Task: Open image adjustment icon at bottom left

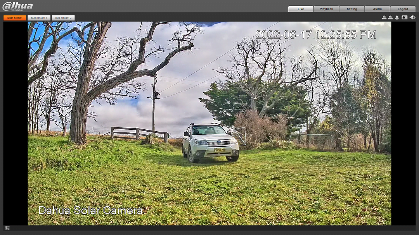Action: tap(7, 228)
